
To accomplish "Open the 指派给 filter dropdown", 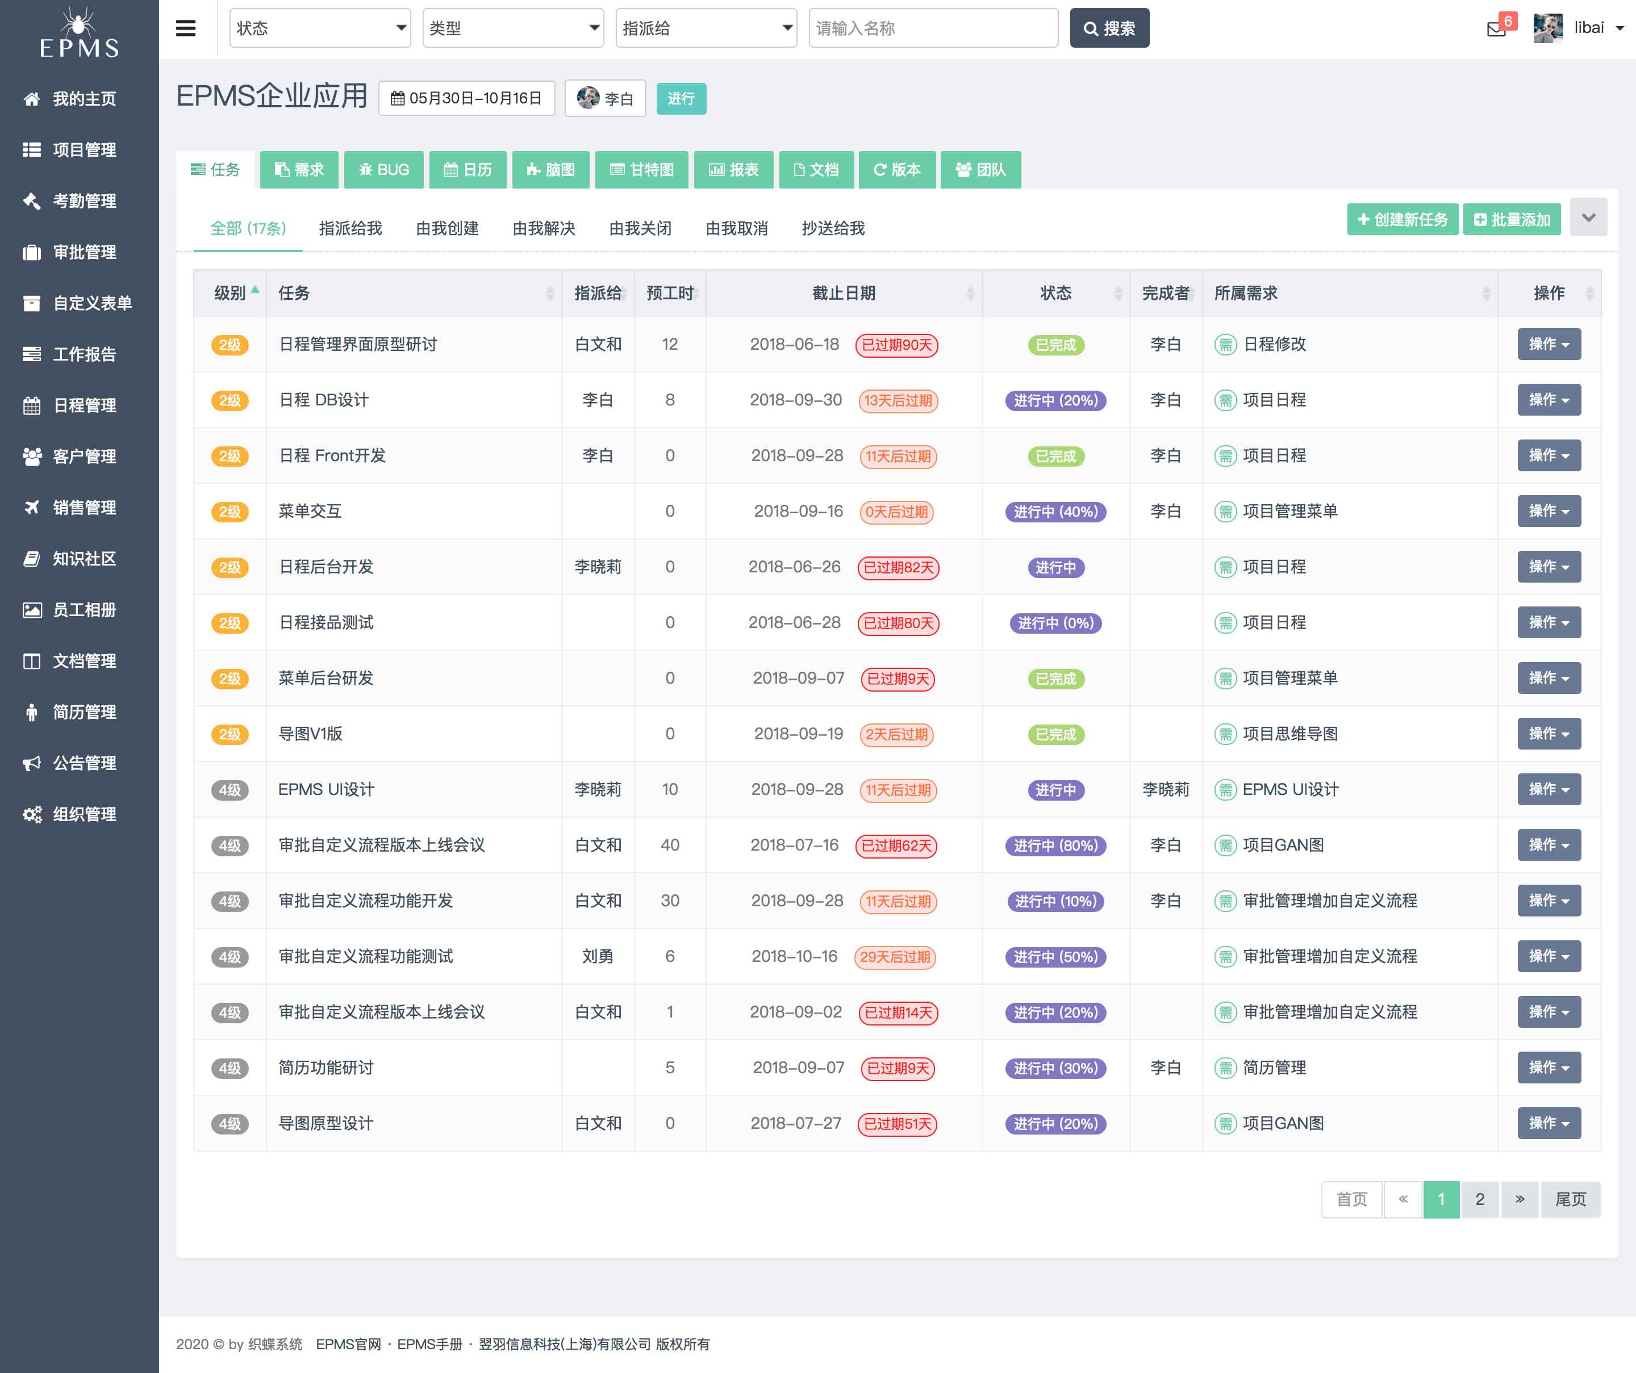I will coord(706,28).
